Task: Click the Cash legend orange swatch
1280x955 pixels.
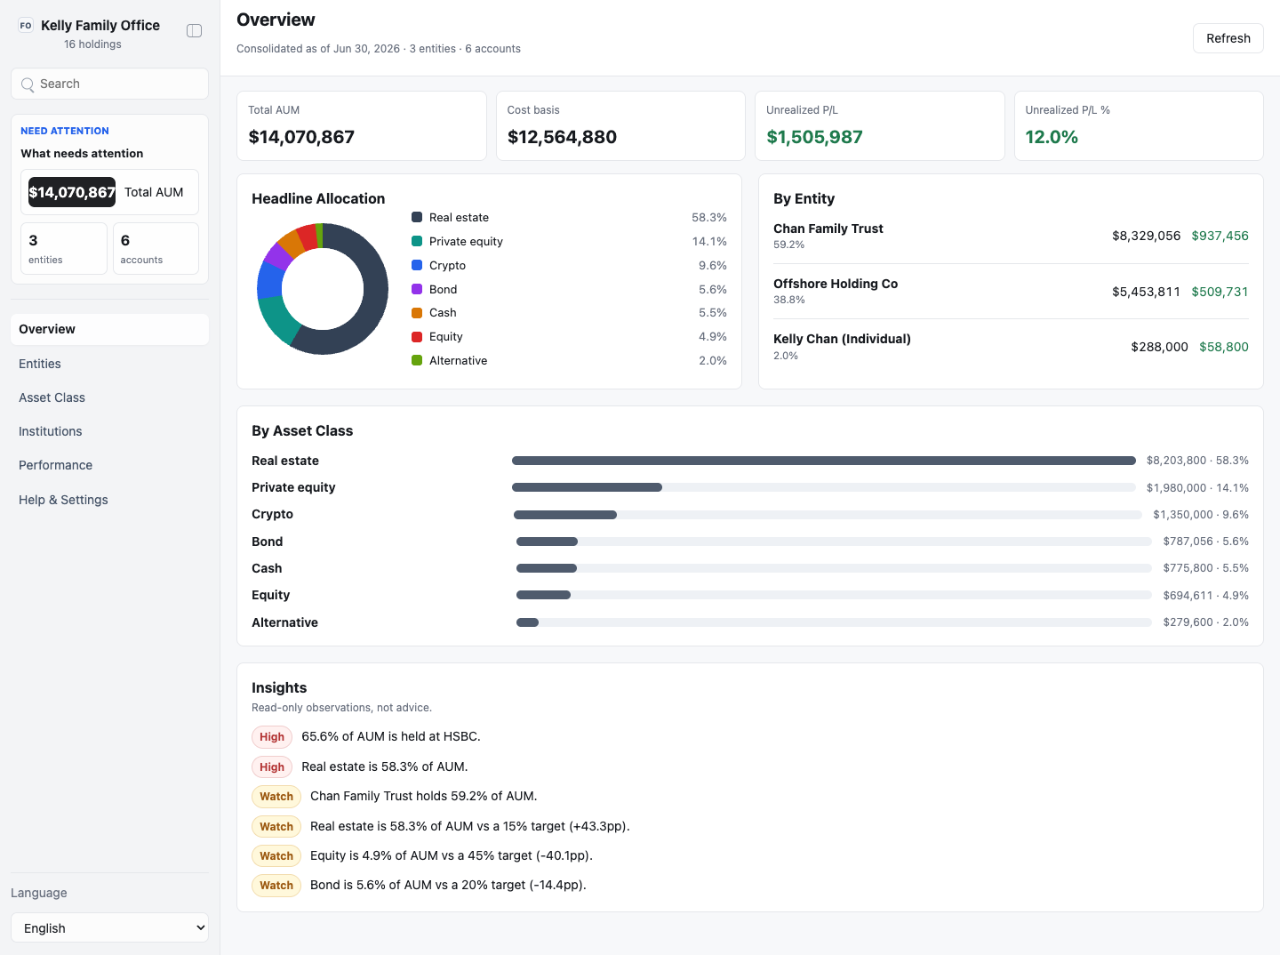Action: tap(417, 313)
